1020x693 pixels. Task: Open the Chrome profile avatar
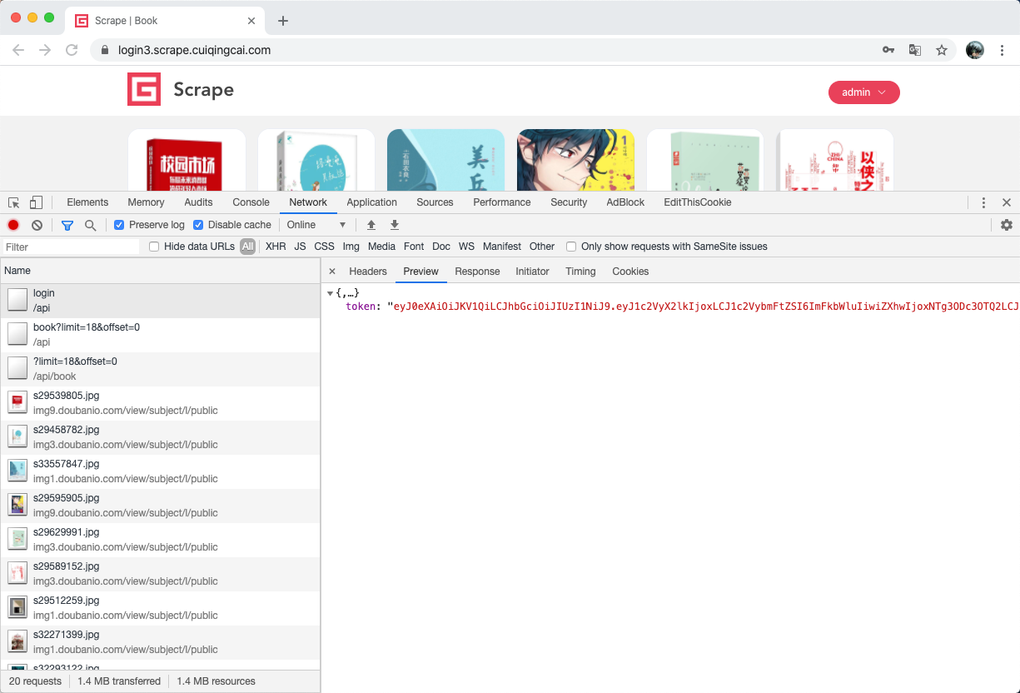point(975,50)
